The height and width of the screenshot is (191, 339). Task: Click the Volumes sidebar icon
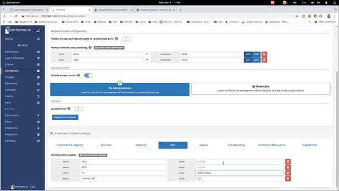tap(38, 90)
